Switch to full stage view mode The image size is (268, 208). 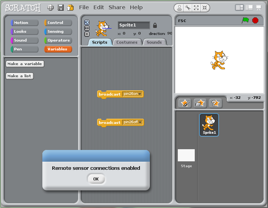(x=249, y=7)
